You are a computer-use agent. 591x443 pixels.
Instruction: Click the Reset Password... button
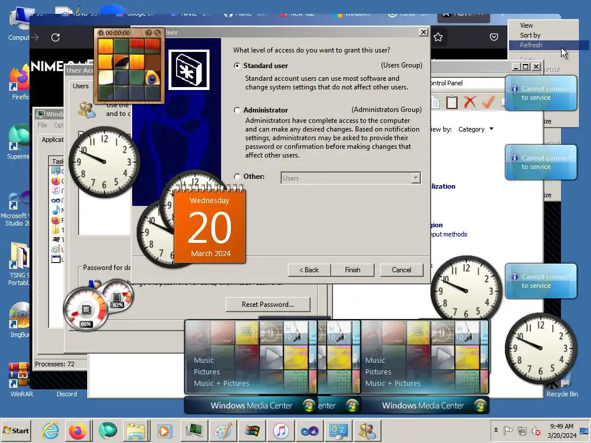[268, 305]
